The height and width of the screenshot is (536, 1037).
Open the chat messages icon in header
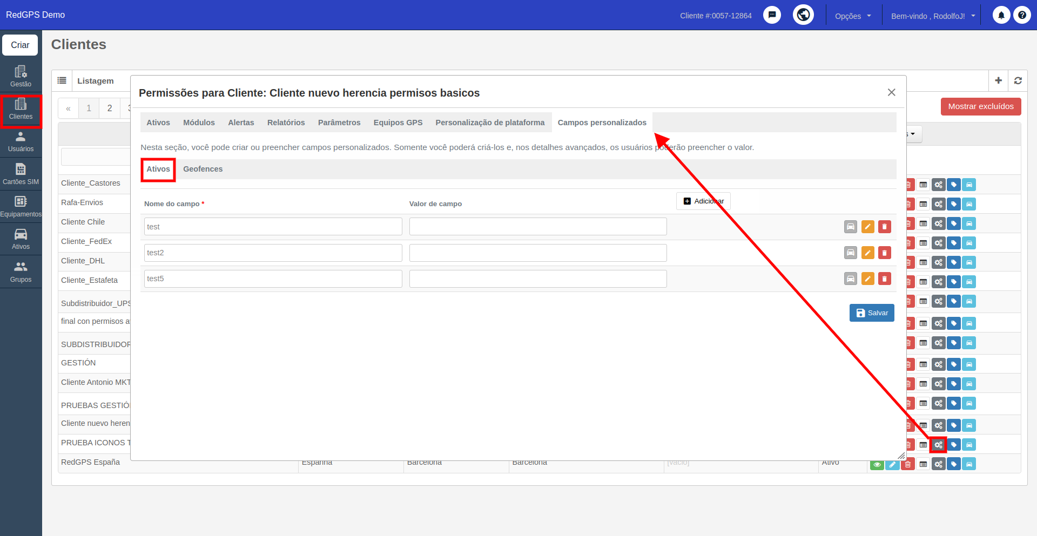(x=772, y=15)
